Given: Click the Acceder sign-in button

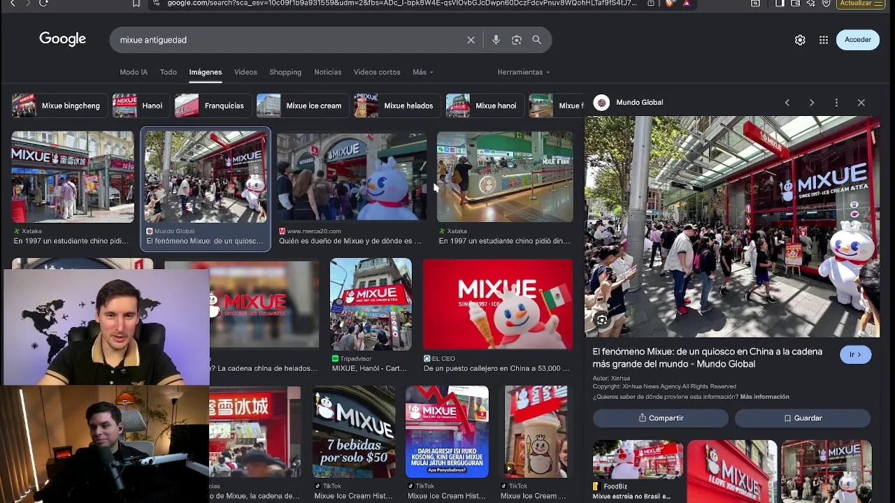Looking at the screenshot, I should pos(858,40).
